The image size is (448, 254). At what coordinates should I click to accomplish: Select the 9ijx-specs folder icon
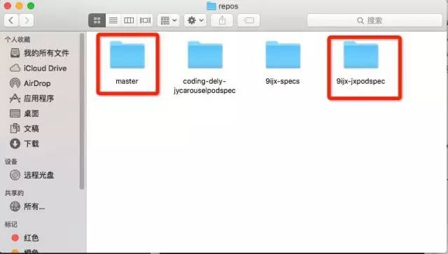283,55
